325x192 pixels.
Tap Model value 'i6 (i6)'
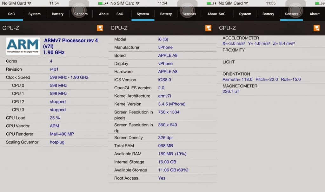coord(163,39)
